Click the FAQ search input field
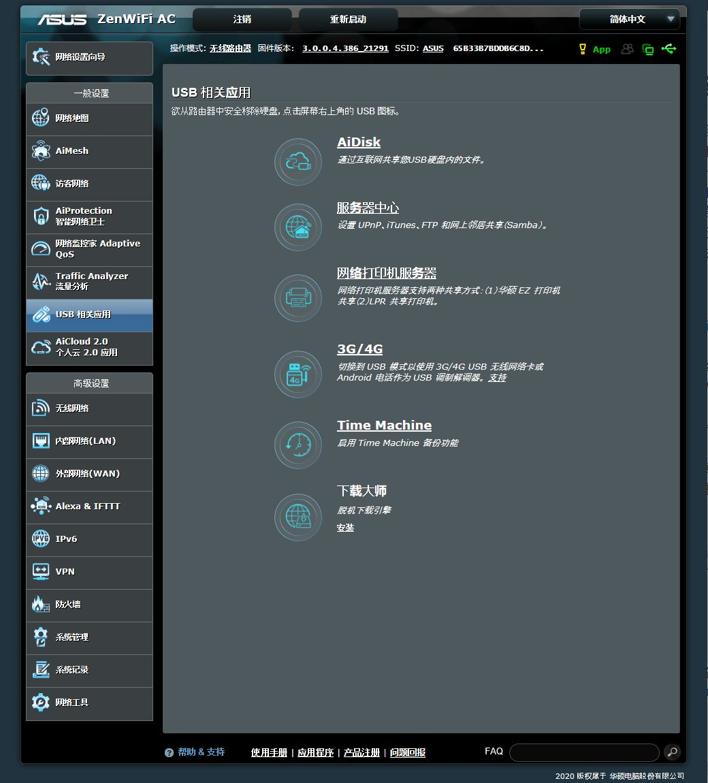The height and width of the screenshot is (783, 708). pyautogui.click(x=584, y=752)
